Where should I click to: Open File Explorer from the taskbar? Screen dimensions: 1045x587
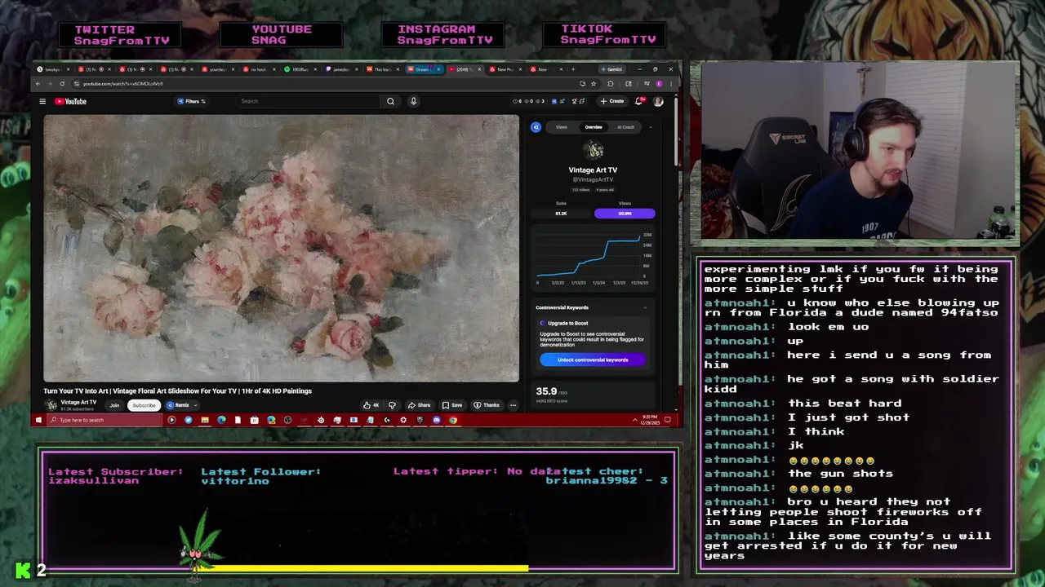click(x=205, y=420)
